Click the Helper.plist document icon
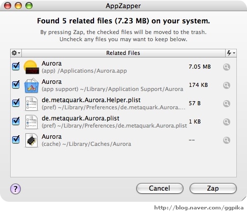This screenshot has height=214, width=247. tap(32, 104)
